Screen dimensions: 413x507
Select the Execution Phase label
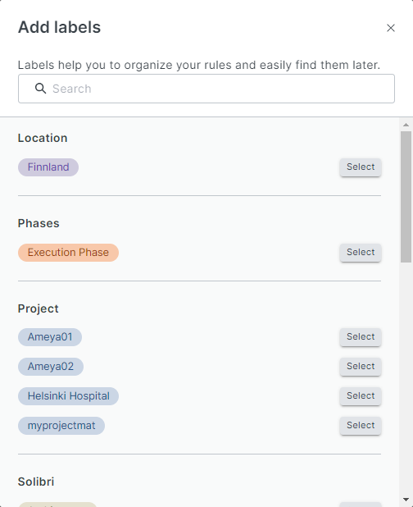click(x=361, y=253)
